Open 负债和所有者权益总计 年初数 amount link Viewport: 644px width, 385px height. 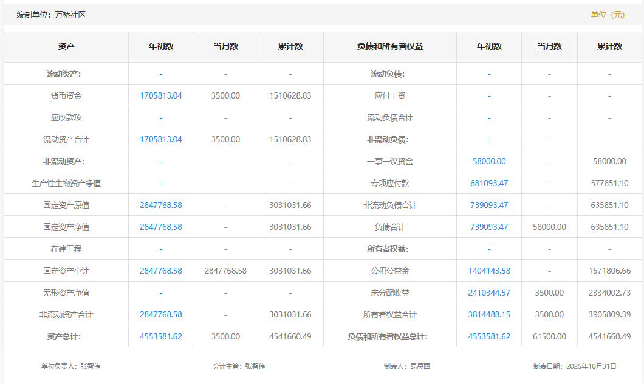tap(489, 336)
